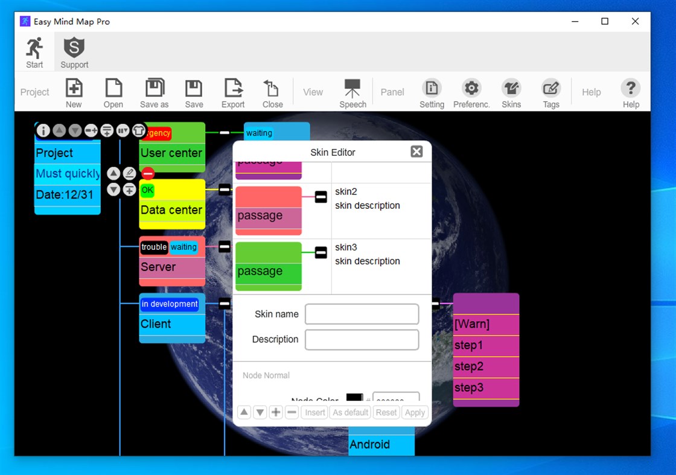Export the mind map
676x475 pixels.
233,92
